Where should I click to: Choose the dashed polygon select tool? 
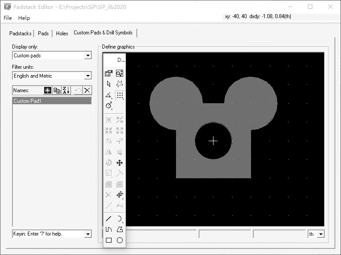120,84
